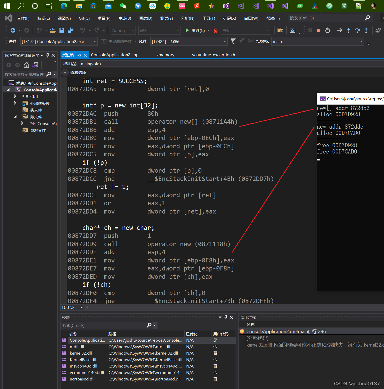
Task: Open the x86 platform dropdown
Action: pos(160,31)
